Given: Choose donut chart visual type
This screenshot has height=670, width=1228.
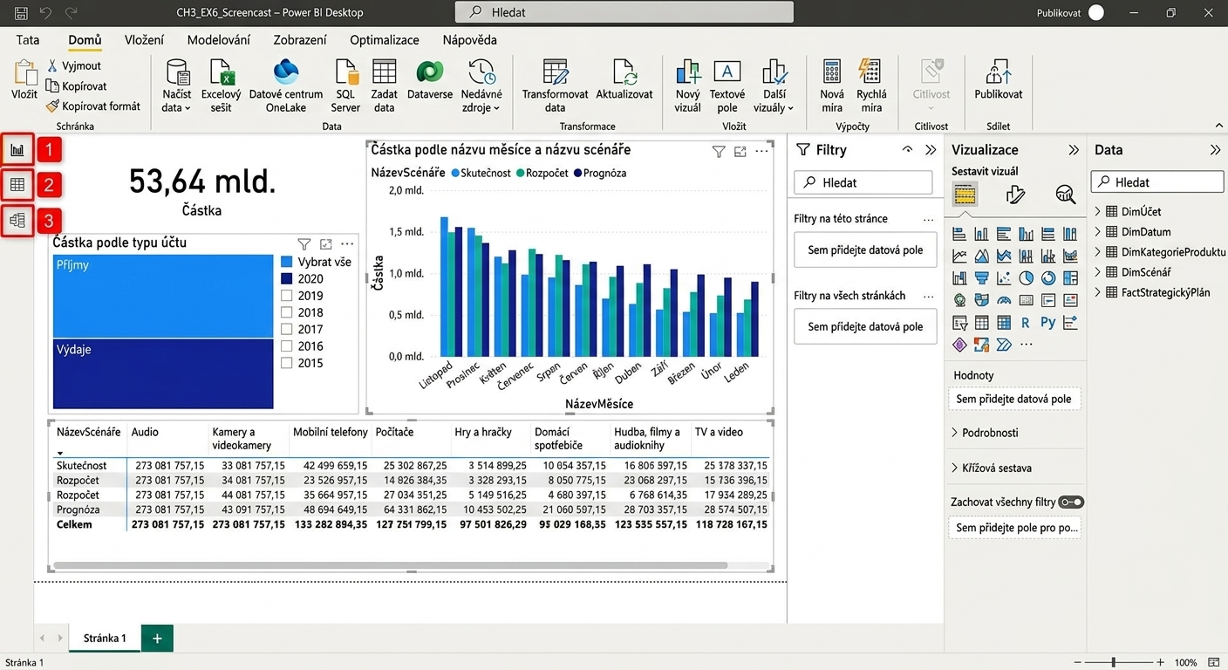Looking at the screenshot, I should click(1048, 278).
